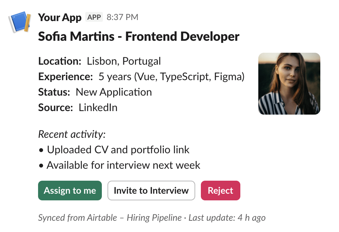This screenshot has height=232, width=339.
Task: Click the Last update: 4 h ago text
Action: point(227,218)
